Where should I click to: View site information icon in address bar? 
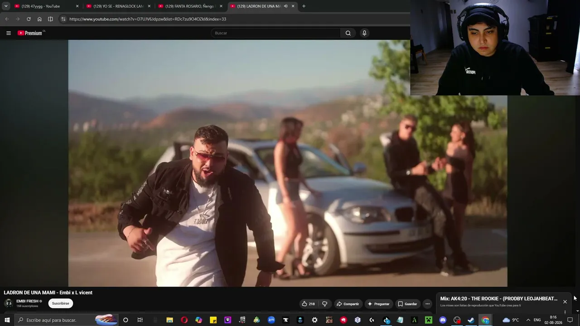tap(63, 19)
